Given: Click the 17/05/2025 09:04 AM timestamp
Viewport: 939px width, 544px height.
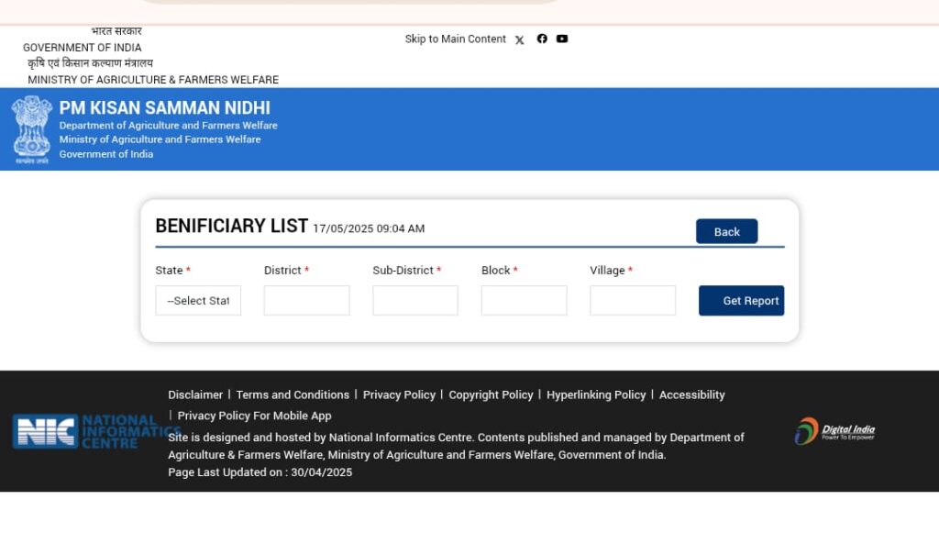Looking at the screenshot, I should [x=369, y=228].
